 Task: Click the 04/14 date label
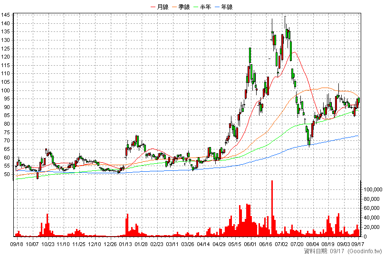(203, 244)
